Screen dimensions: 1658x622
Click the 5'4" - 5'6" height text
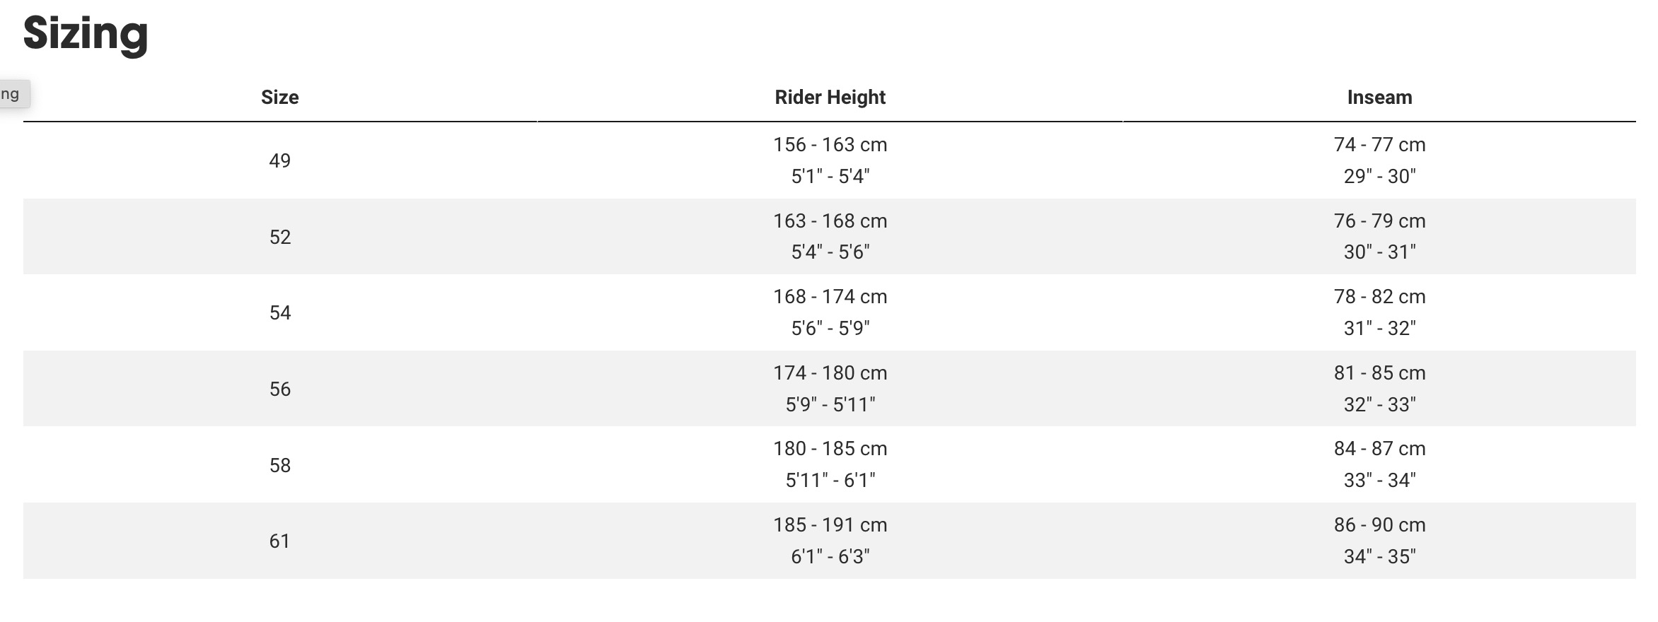click(830, 252)
